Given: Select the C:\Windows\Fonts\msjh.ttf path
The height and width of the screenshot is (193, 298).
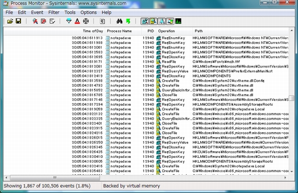Looking at the screenshot, I should [x=216, y=62].
